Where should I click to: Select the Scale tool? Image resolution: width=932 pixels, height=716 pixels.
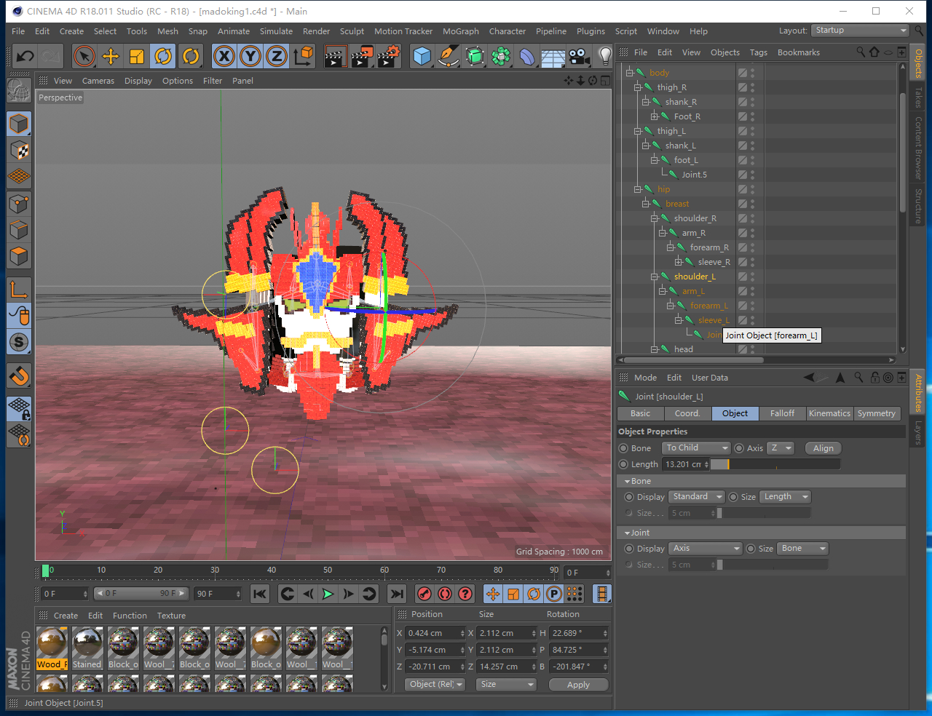tap(137, 56)
